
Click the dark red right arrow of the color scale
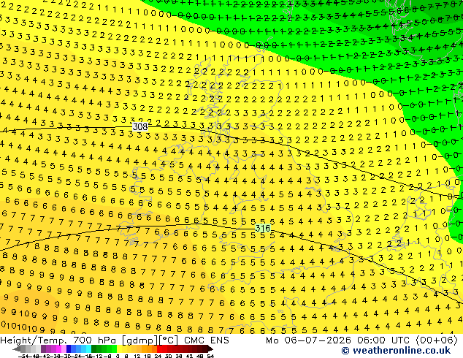click(x=210, y=349)
